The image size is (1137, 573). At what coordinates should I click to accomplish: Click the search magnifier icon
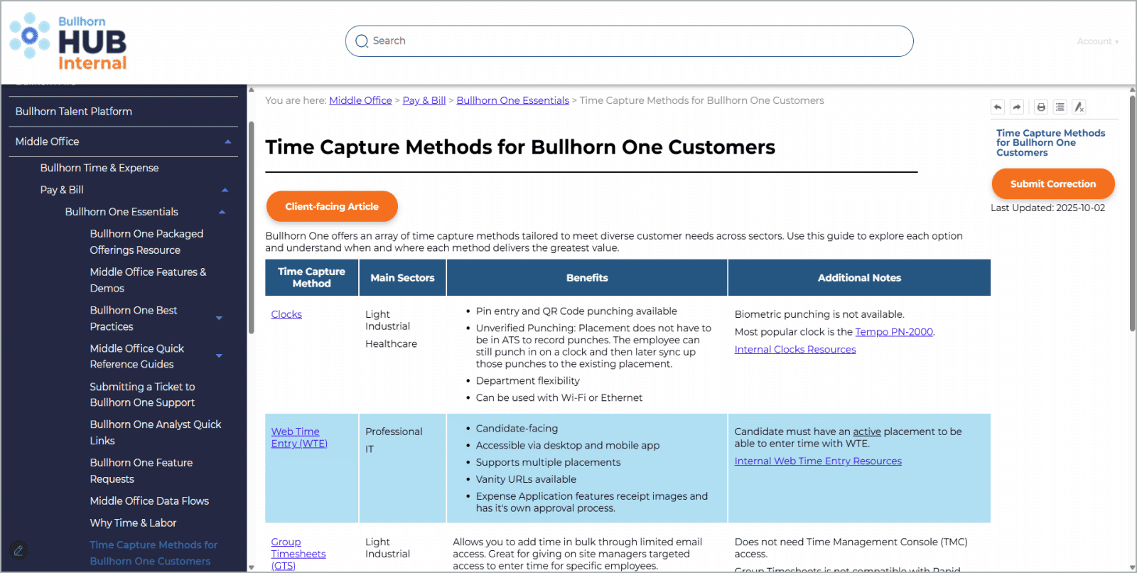click(362, 41)
